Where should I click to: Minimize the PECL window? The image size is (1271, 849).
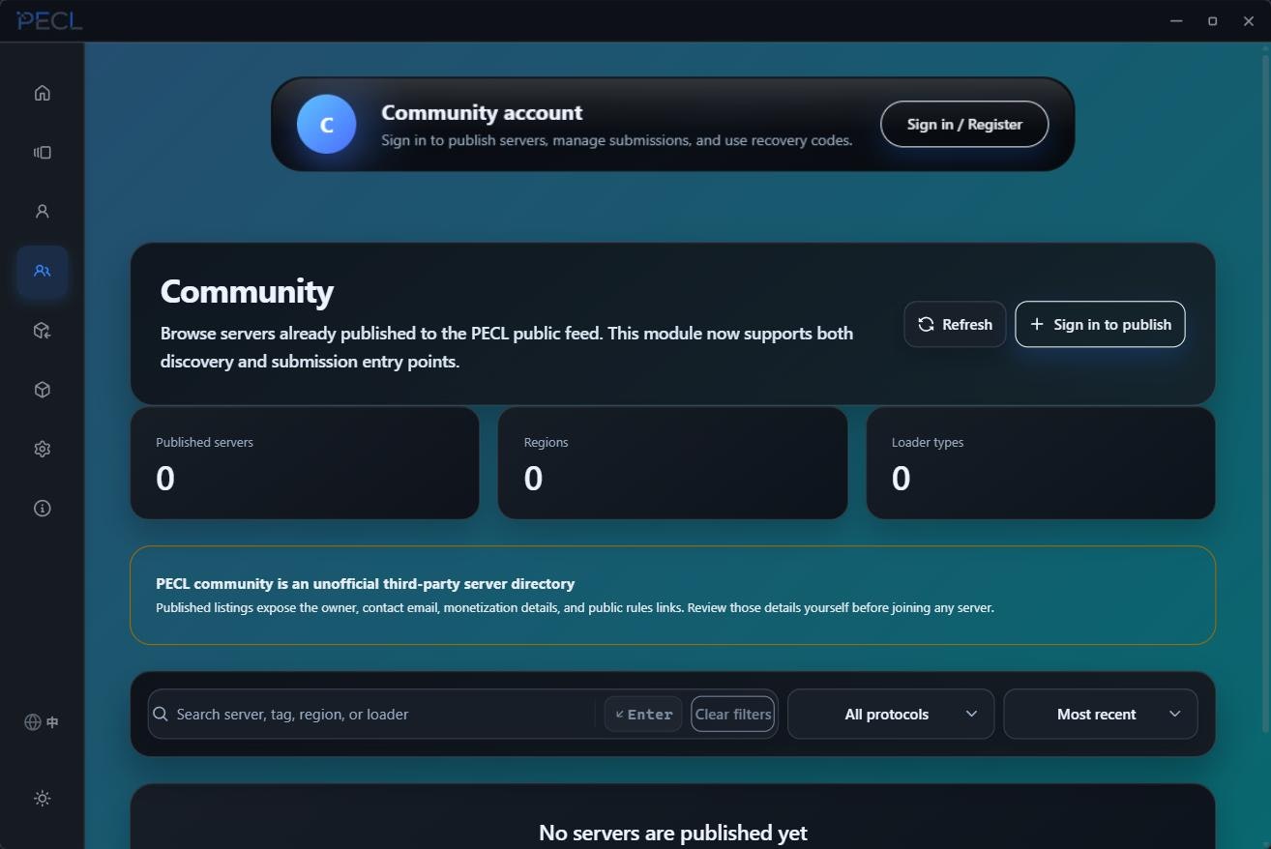(x=1176, y=20)
